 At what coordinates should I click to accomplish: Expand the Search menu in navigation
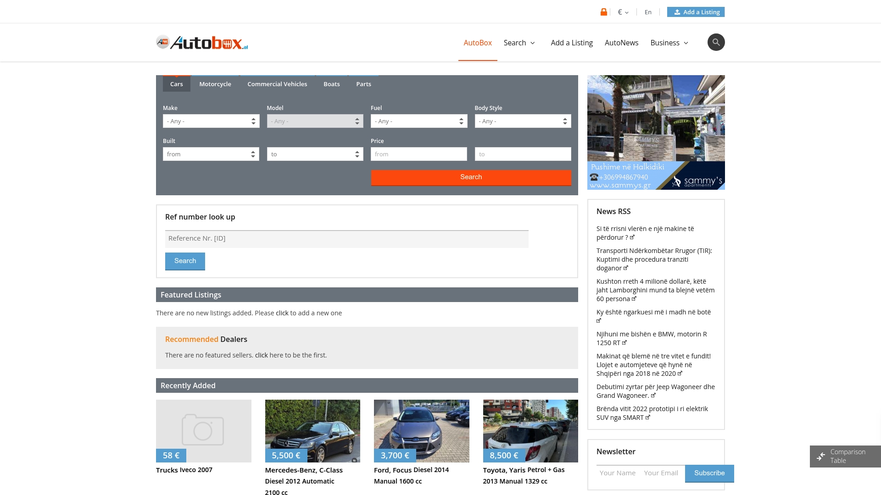[519, 43]
